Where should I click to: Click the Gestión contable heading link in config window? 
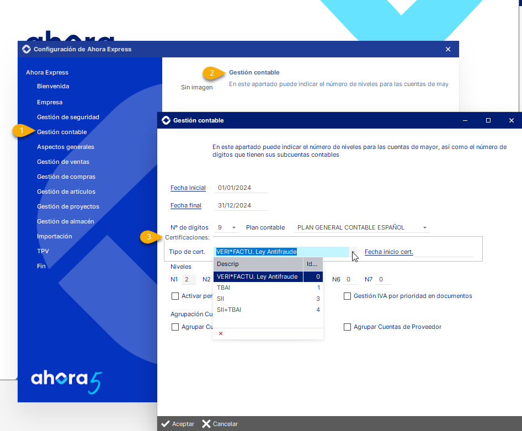coord(254,72)
